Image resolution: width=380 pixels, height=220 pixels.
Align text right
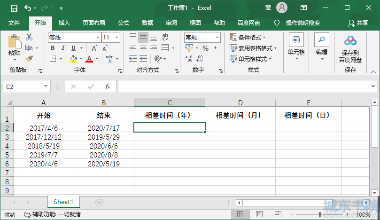click(x=154, y=48)
